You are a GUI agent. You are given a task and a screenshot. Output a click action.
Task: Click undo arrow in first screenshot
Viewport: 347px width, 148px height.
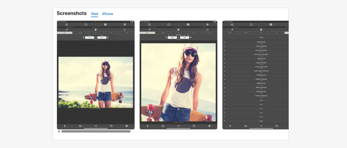pyautogui.click(x=84, y=37)
